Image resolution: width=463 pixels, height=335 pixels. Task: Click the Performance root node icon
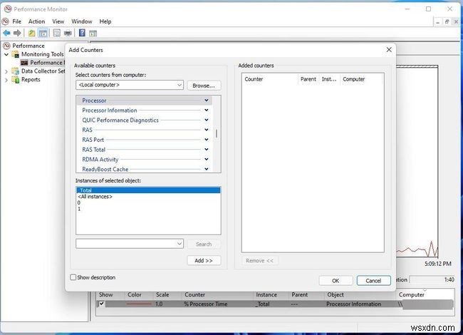[x=6, y=46]
